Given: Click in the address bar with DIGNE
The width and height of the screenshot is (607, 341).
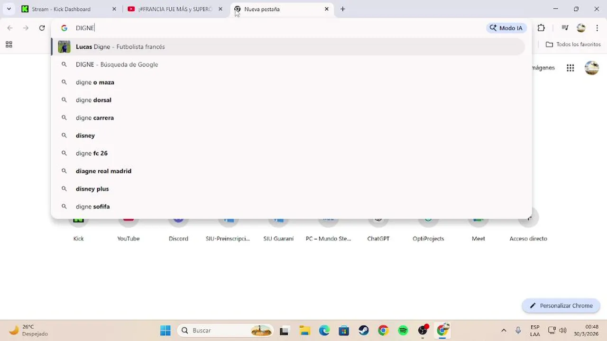Looking at the screenshot, I should tap(275, 28).
